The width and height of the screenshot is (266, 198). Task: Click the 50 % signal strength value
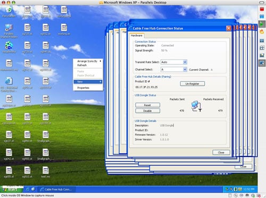coord(164,51)
